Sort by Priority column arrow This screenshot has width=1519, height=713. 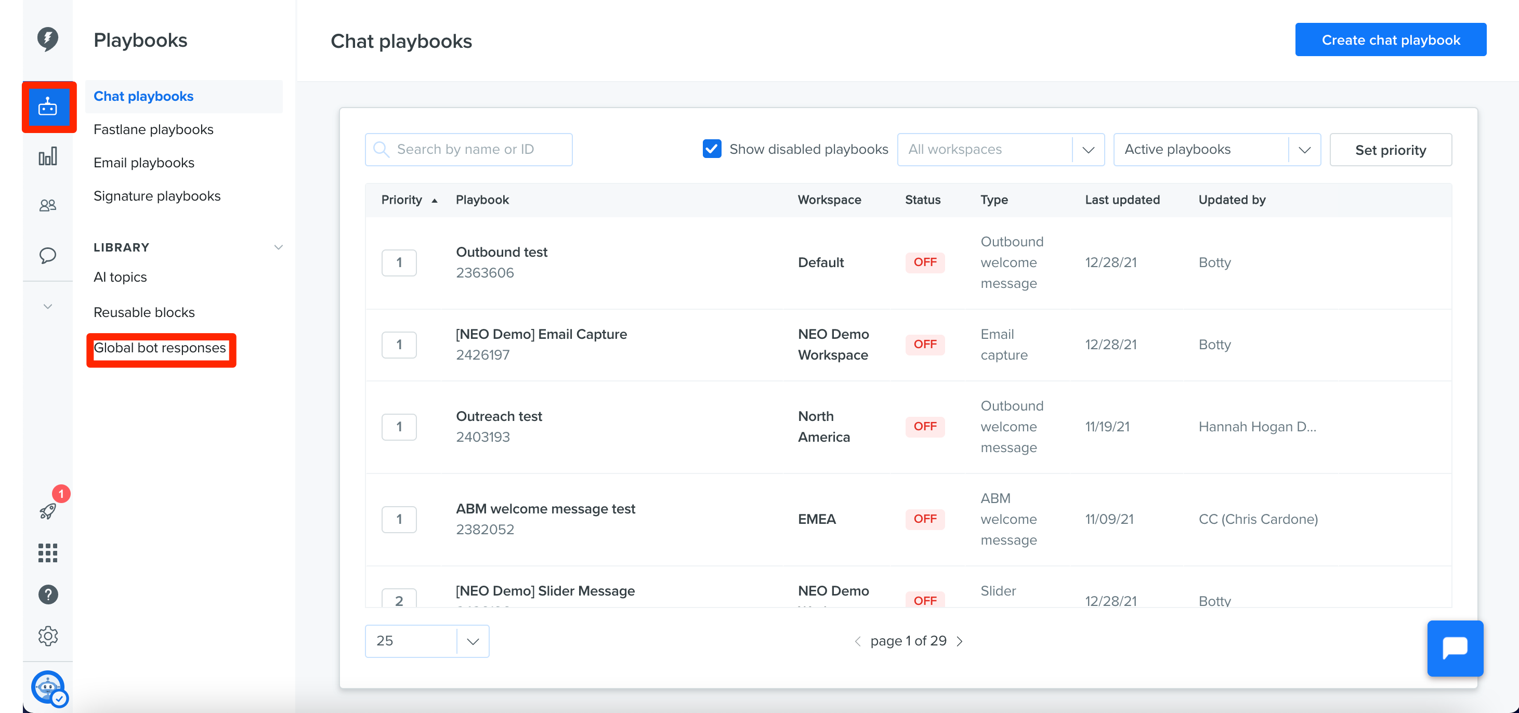[x=435, y=201]
